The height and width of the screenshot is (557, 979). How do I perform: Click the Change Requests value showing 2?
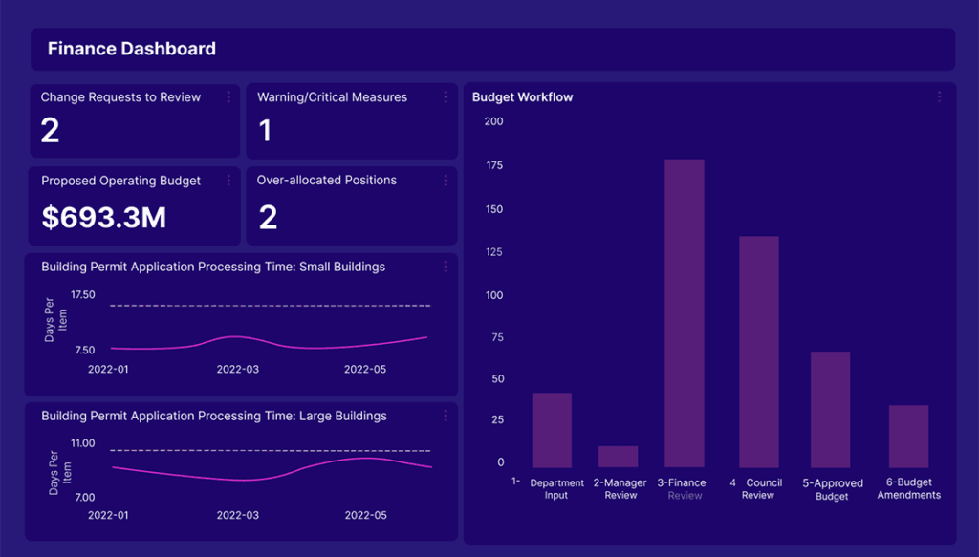click(50, 131)
